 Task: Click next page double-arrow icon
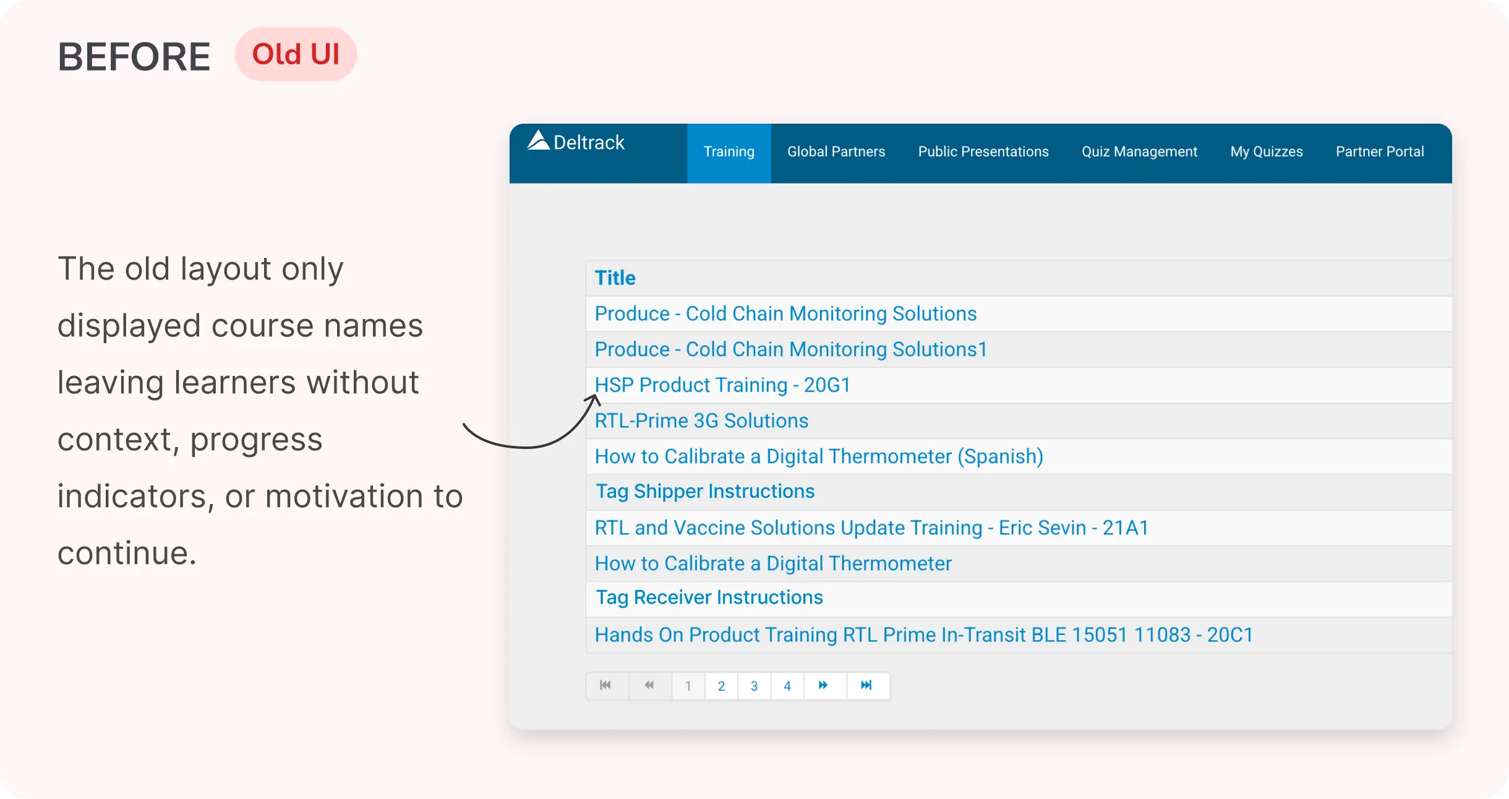(x=823, y=685)
